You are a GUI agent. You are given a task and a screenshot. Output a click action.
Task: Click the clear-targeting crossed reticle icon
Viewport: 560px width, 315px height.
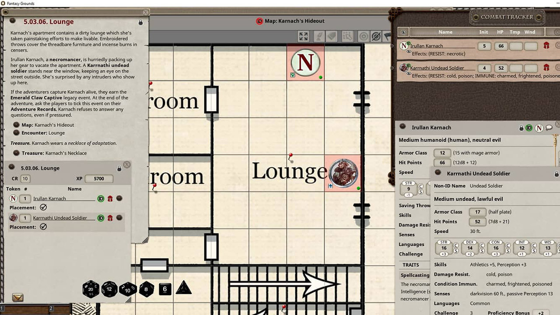(376, 37)
